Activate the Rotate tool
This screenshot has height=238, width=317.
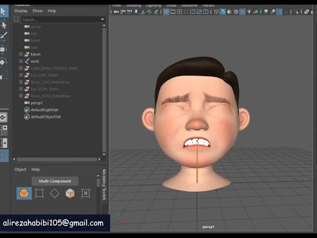[x=3, y=62]
